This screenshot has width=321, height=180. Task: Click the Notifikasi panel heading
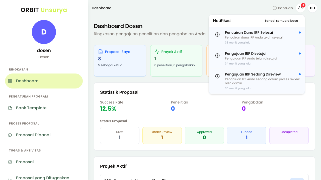point(222,21)
